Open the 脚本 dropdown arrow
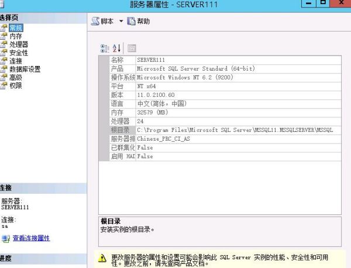 (121, 21)
